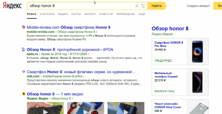222x114 pixels.
Task: Open 'Обзор honor 8 — 1 млн видео'
Action: tap(55, 94)
